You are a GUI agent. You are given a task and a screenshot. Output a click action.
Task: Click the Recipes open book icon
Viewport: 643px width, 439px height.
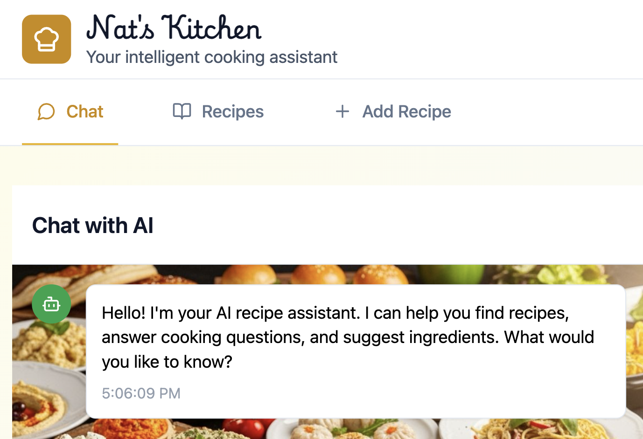pos(182,111)
